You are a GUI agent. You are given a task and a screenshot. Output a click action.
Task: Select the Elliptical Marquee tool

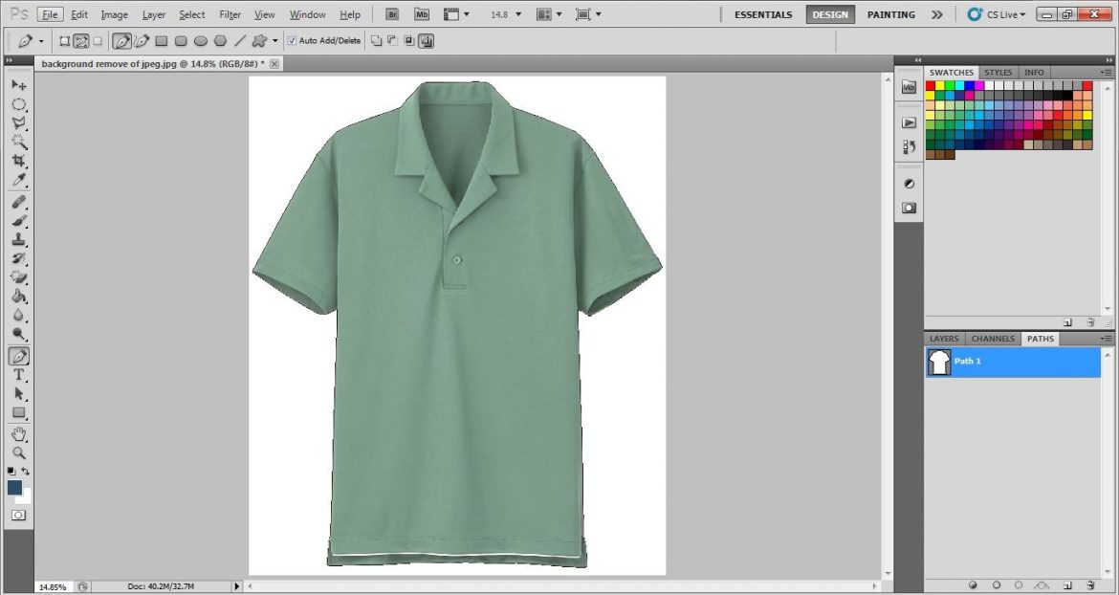click(18, 104)
